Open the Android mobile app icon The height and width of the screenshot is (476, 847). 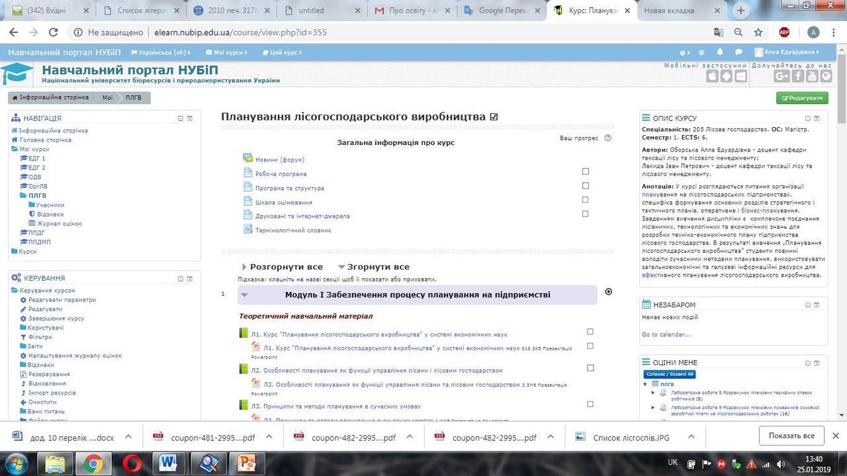(727, 76)
